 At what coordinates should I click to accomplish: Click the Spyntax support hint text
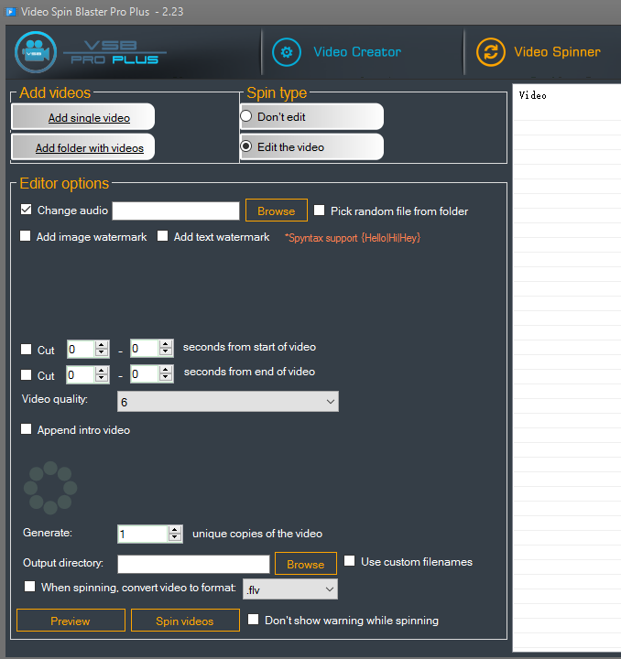pyautogui.click(x=353, y=238)
